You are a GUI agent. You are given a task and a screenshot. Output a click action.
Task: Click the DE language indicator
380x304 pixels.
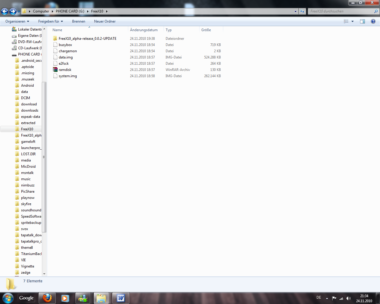319,297
